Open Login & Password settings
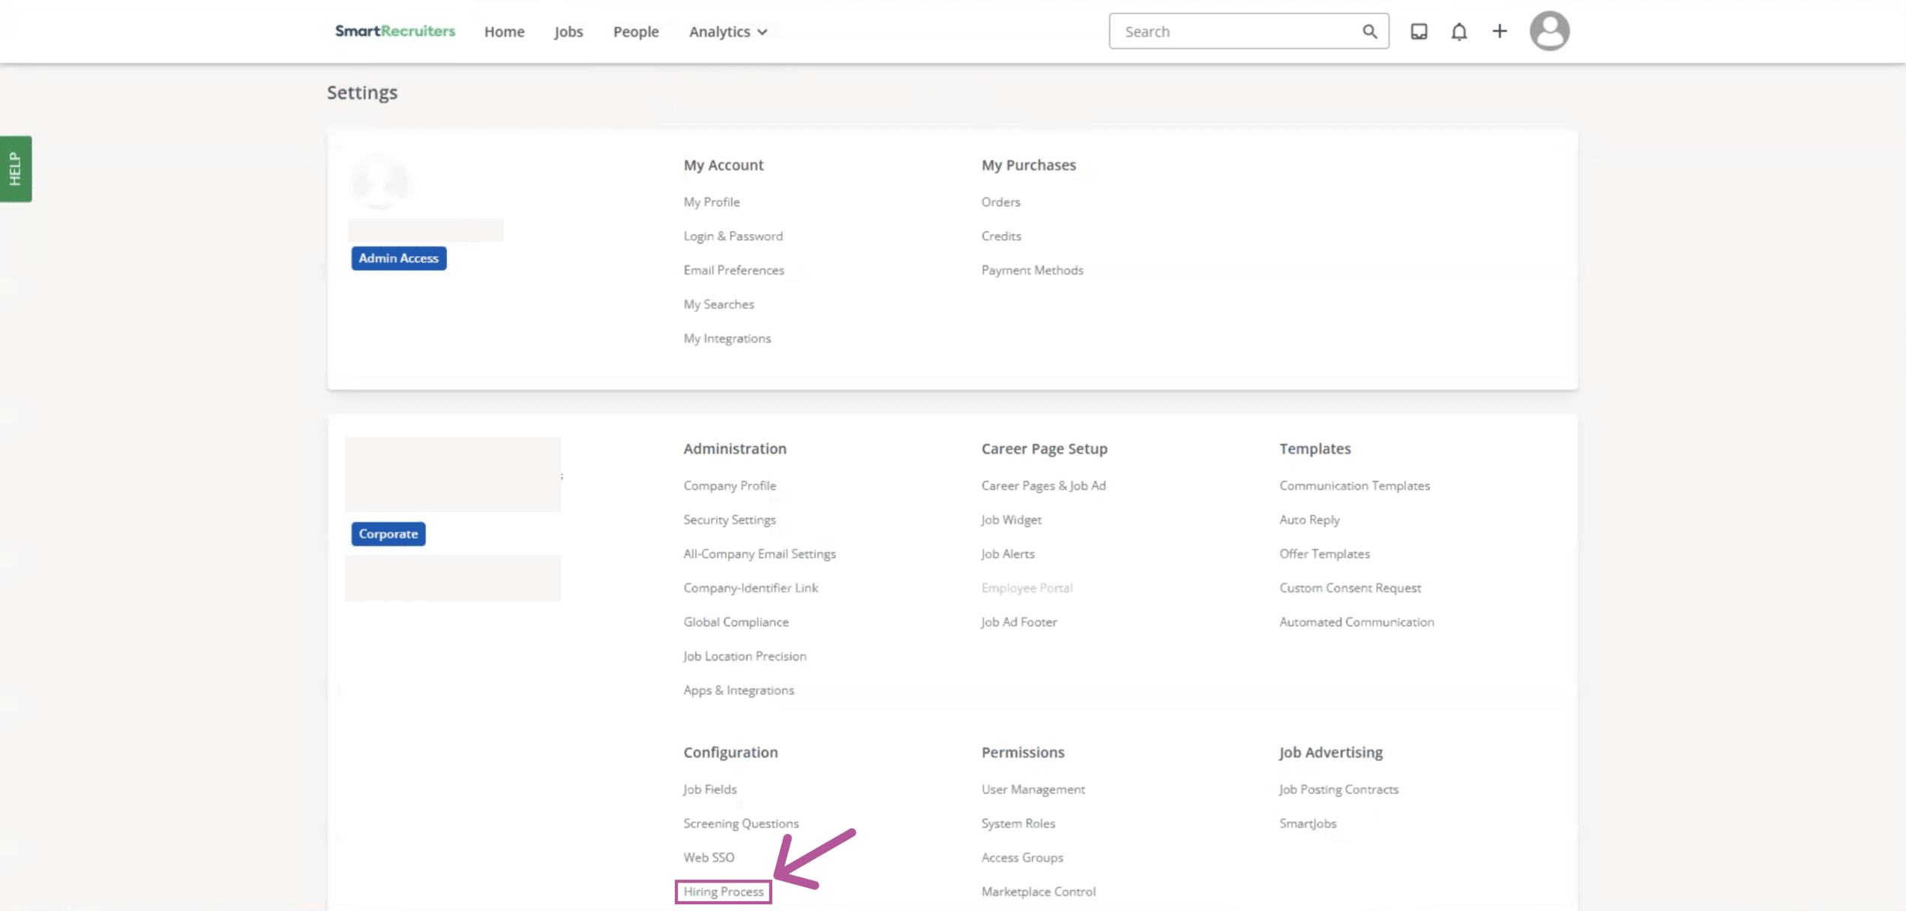This screenshot has width=1906, height=911. [x=733, y=236]
